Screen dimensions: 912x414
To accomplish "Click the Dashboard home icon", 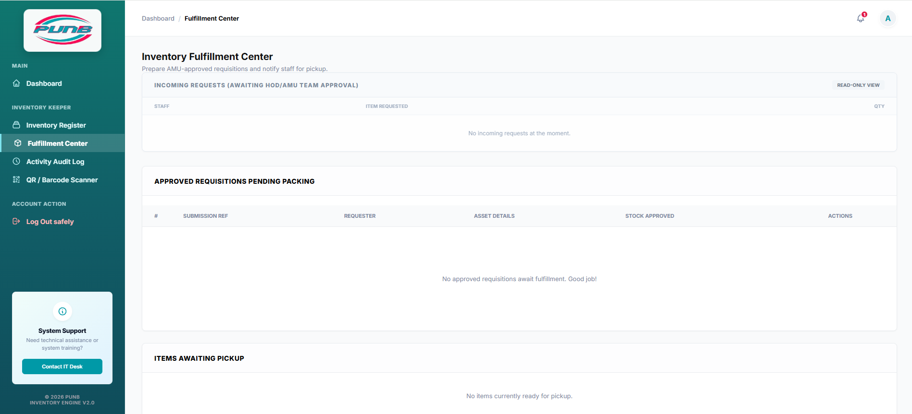I will [x=16, y=83].
